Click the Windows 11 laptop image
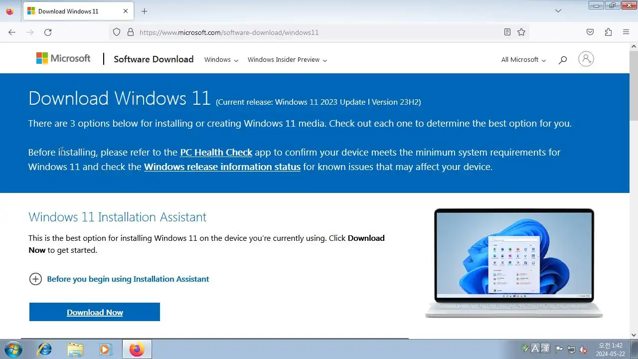 point(514,263)
